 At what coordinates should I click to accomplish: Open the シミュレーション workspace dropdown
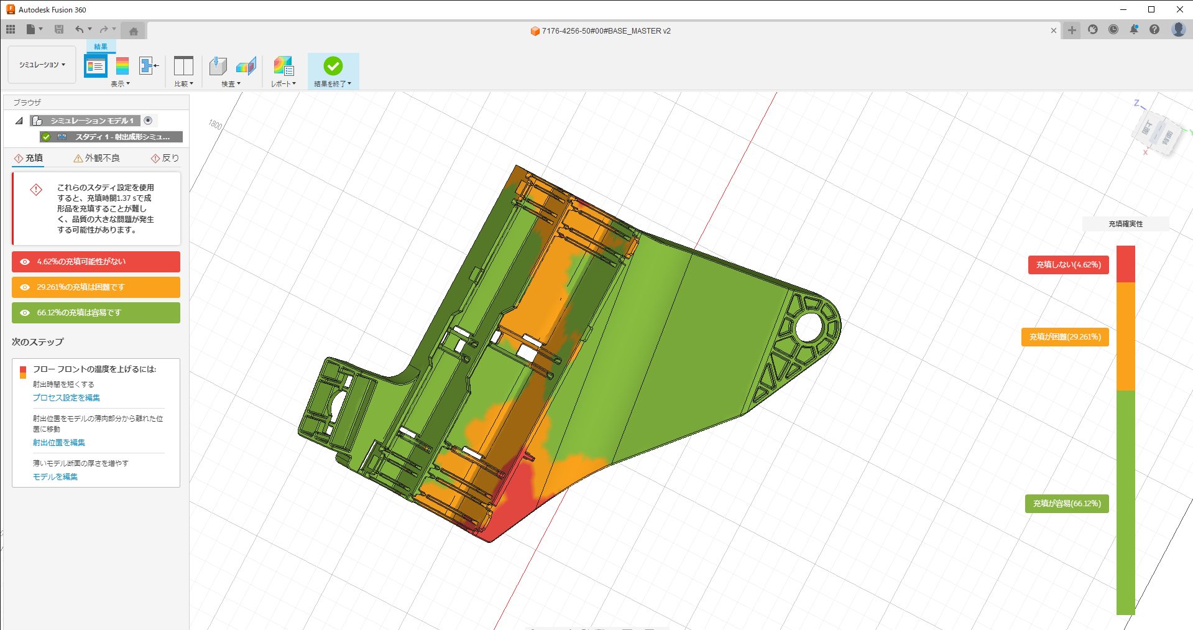[x=42, y=65]
